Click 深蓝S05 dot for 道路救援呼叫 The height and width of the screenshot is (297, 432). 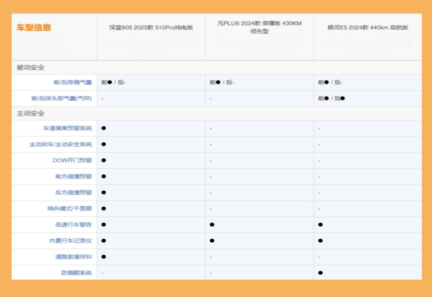coord(104,257)
